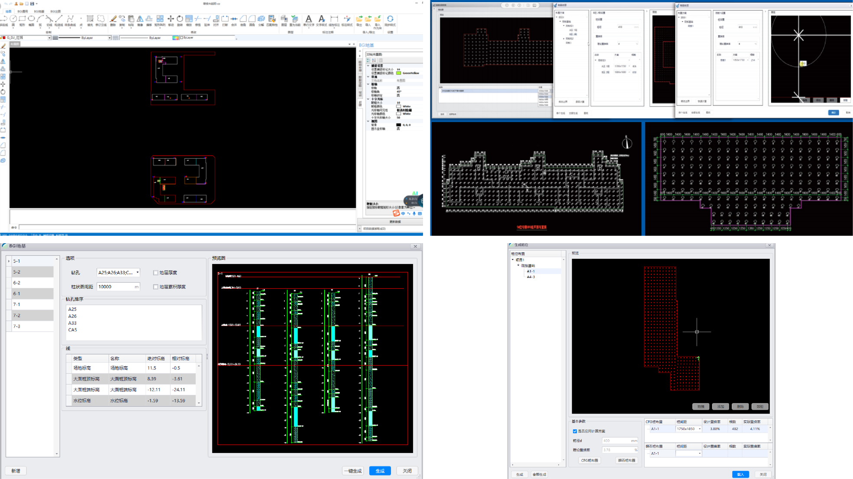Open the 钻孔 borehole dropdown
The height and width of the screenshot is (479, 853).
(137, 273)
